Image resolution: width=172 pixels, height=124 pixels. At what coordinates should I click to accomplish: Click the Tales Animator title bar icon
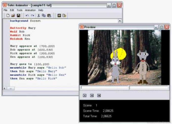pyautogui.click(x=5, y=5)
